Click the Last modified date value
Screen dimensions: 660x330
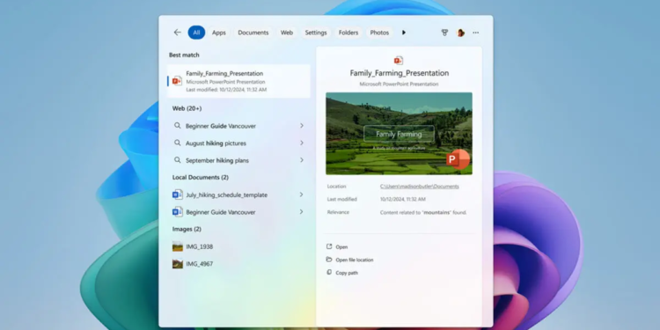point(403,199)
